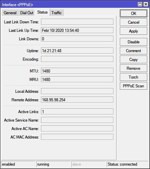
Task: Click the Active Service Name field
Action: 77,120
